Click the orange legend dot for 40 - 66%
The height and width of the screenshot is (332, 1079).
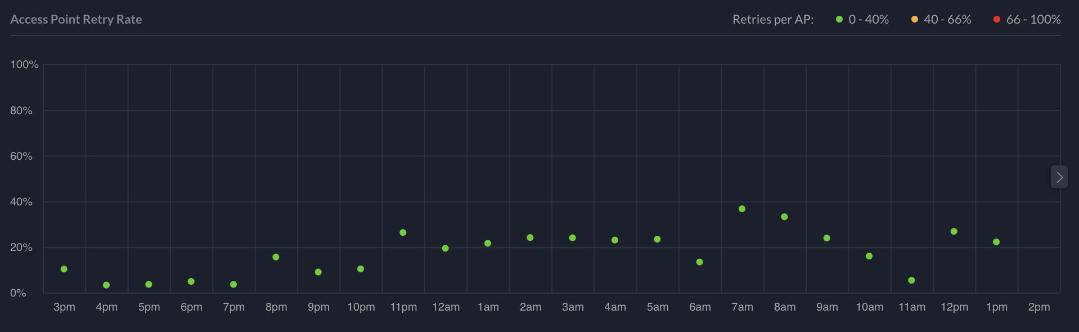point(914,20)
